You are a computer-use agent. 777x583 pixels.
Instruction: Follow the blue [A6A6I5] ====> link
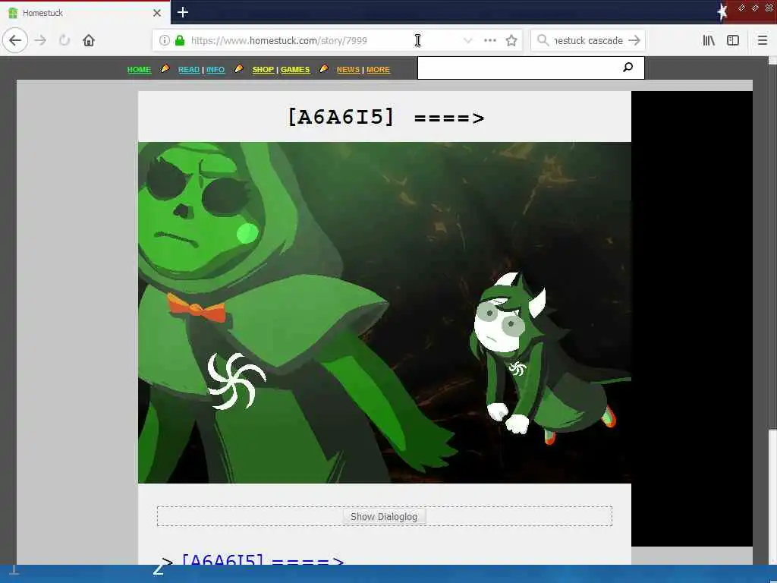[x=263, y=560]
